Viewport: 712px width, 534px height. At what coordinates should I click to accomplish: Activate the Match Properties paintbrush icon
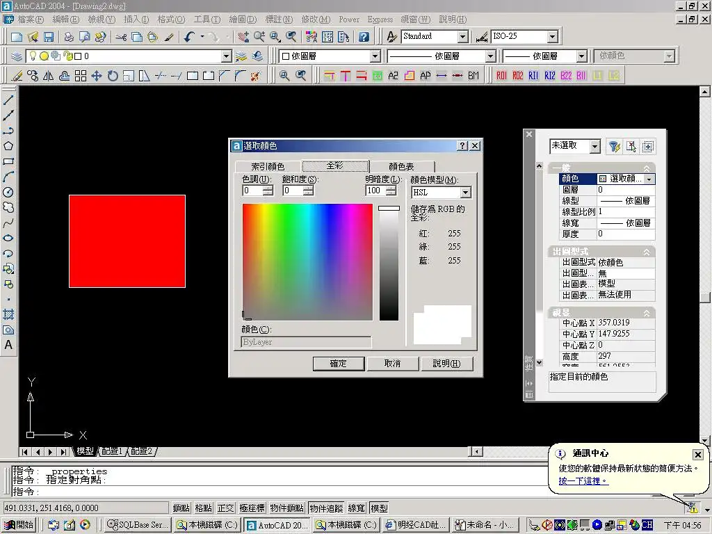[x=169, y=37]
